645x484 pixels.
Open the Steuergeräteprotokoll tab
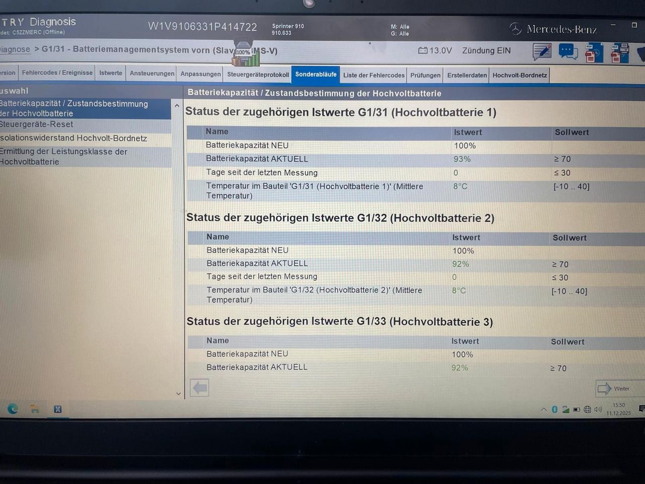(258, 75)
